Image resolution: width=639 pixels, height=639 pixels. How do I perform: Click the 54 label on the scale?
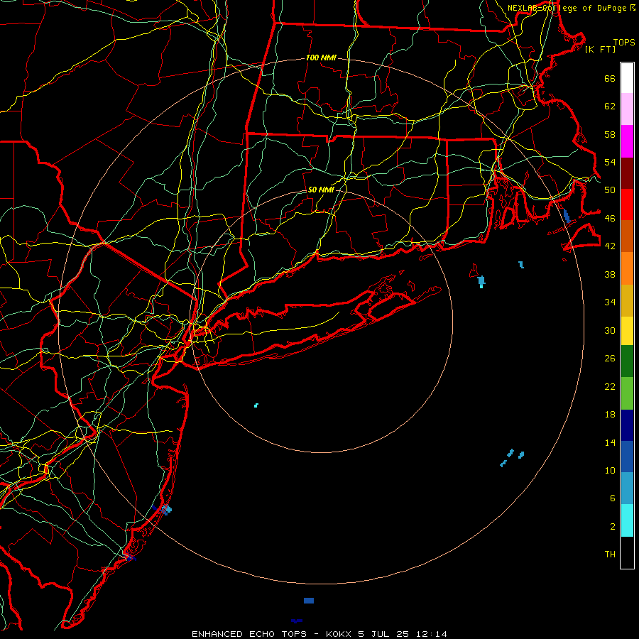610,162
